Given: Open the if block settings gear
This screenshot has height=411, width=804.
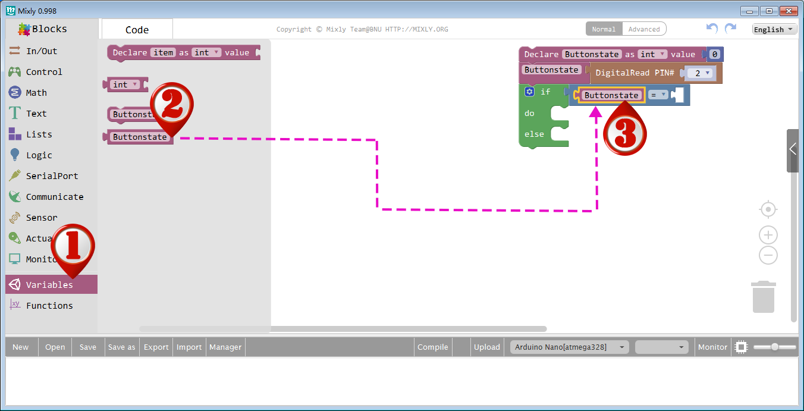Looking at the screenshot, I should 530,92.
